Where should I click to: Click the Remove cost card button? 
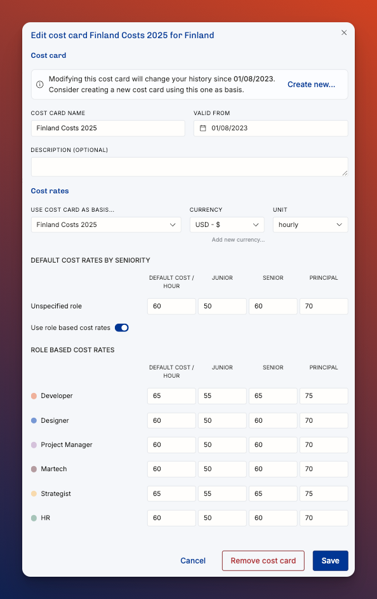coord(263,560)
